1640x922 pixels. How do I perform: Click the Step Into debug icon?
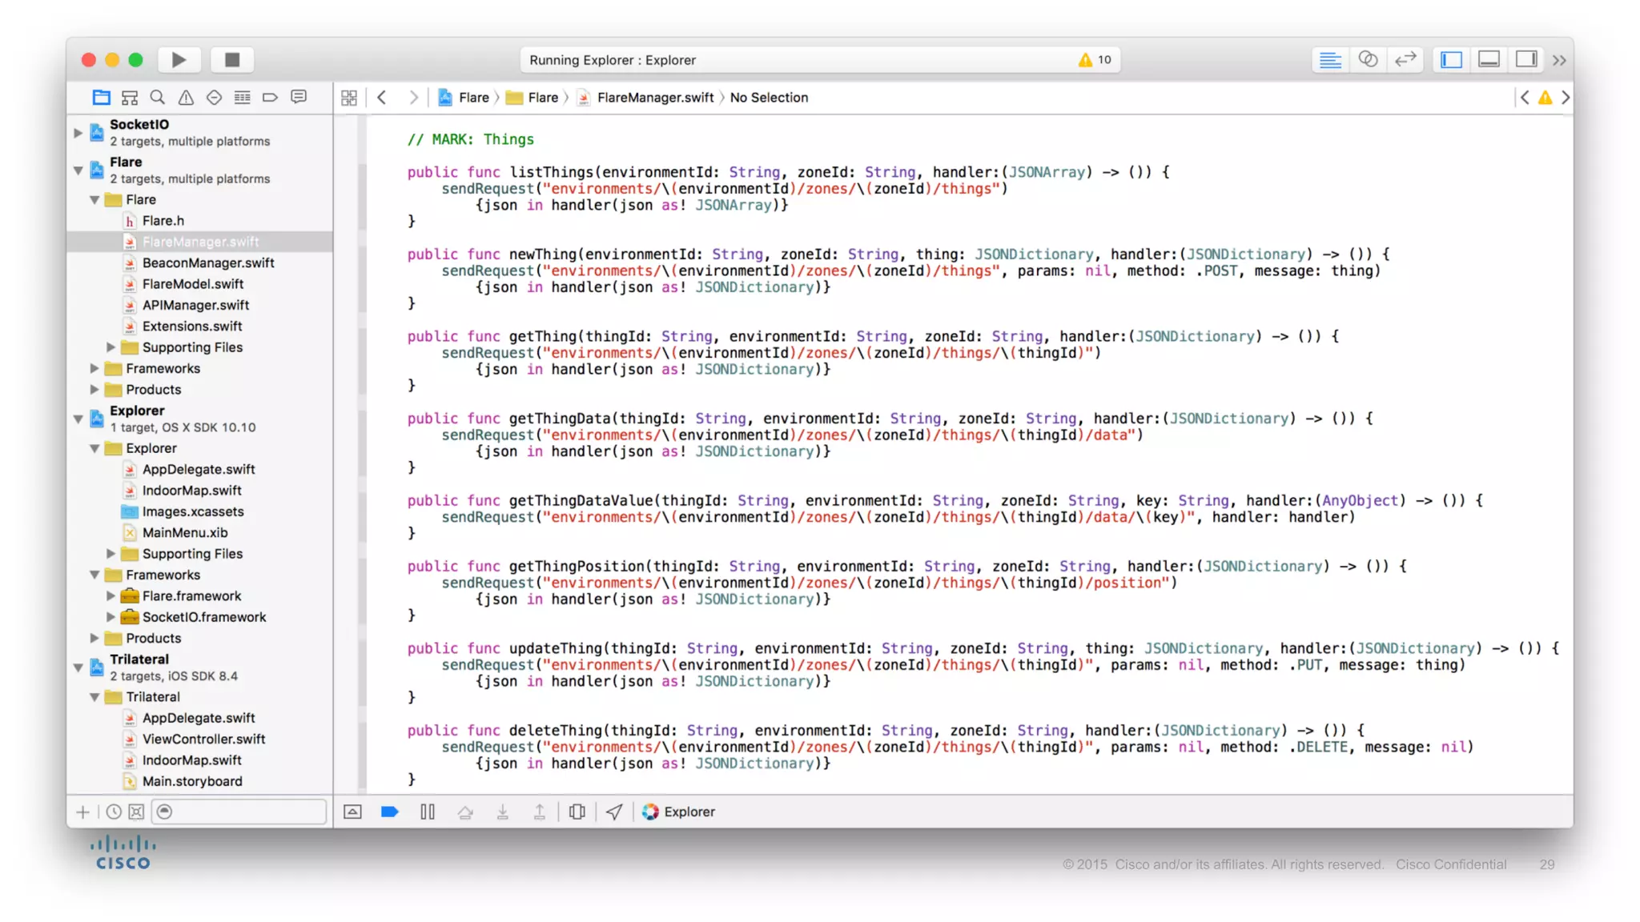[x=502, y=812]
